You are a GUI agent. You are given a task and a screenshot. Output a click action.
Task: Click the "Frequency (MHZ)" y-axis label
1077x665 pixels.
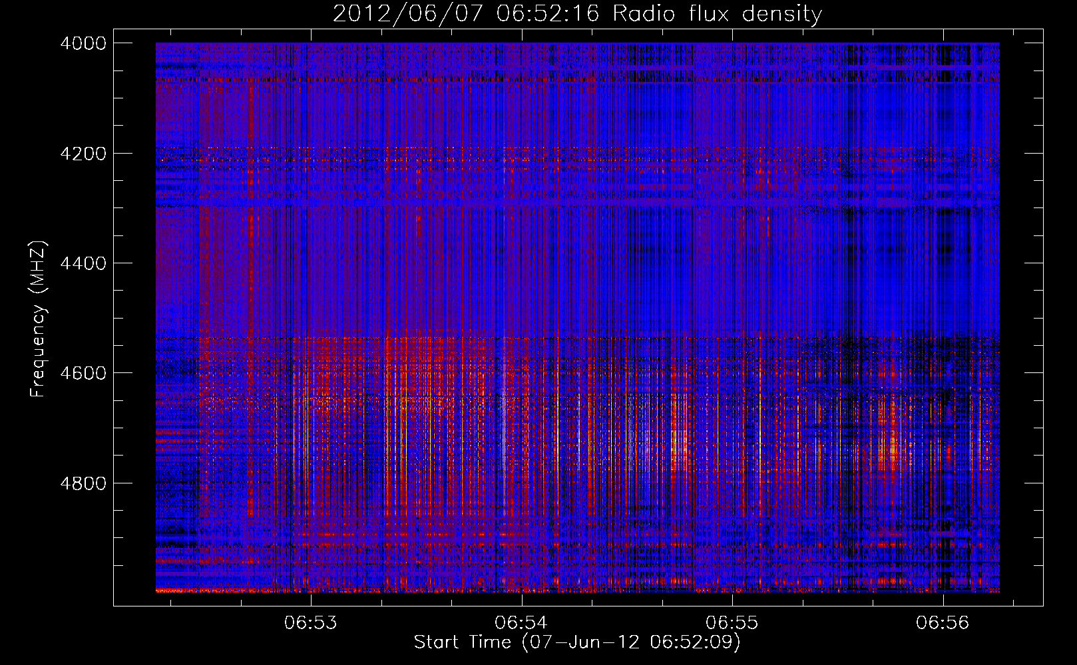click(39, 319)
